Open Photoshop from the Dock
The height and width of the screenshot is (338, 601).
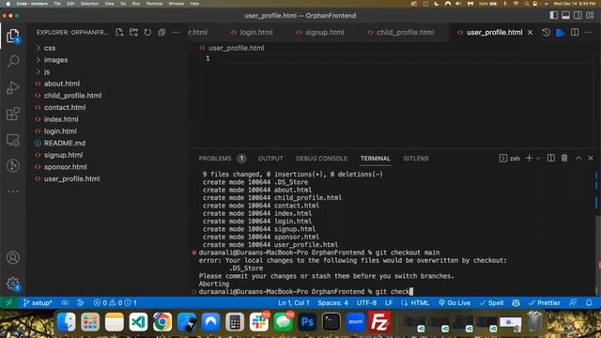tap(307, 322)
